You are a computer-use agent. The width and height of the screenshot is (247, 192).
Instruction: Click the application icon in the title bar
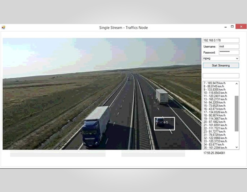tap(4, 27)
